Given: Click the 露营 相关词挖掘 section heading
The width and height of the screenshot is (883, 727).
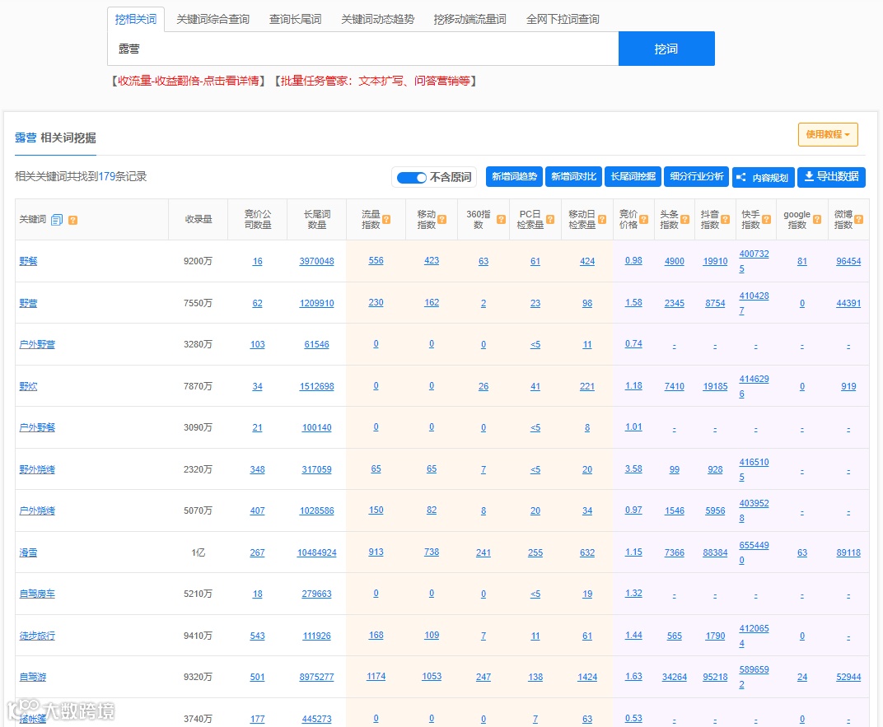Looking at the screenshot, I should [55, 137].
